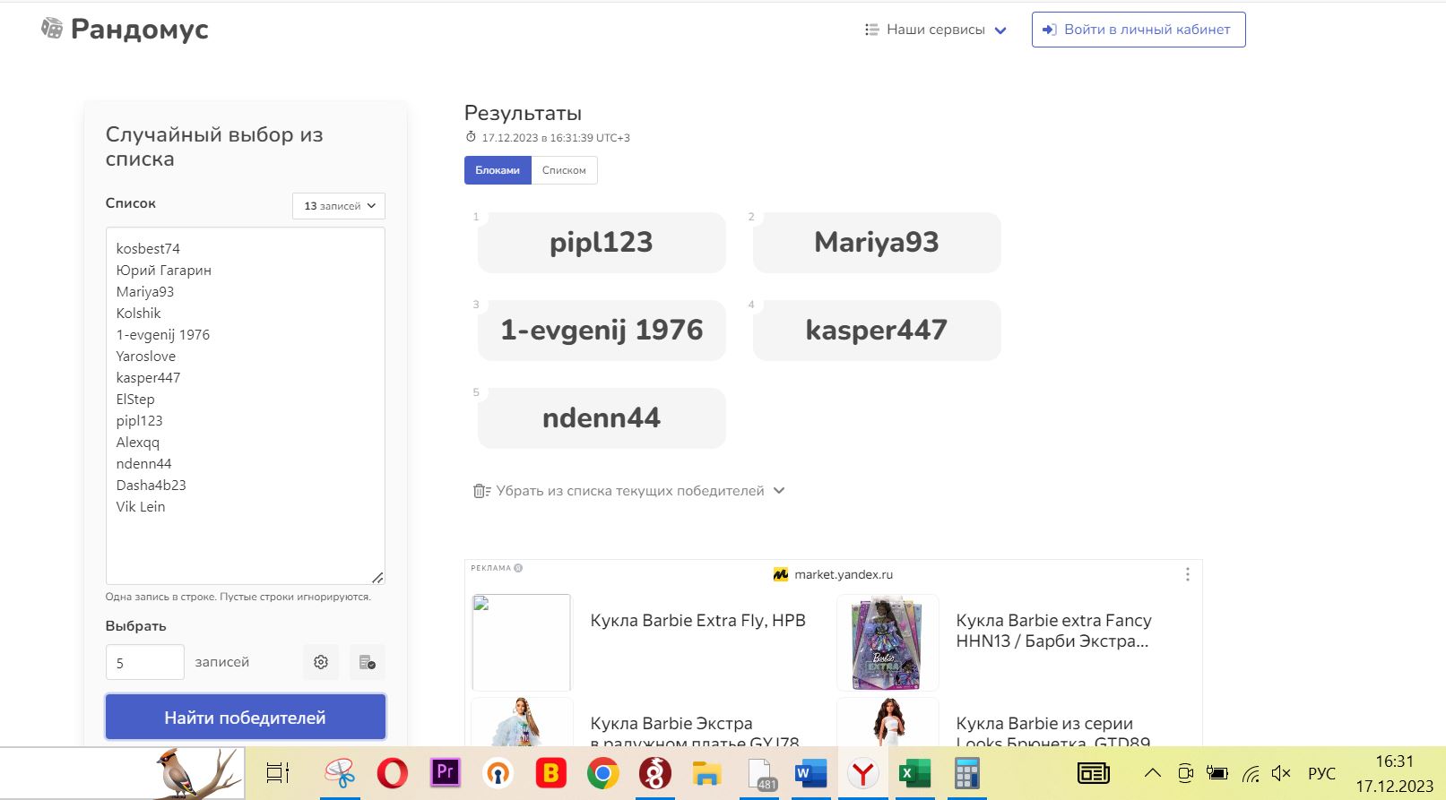Click Alexqq in the participants list
The image size is (1446, 800).
[137, 443]
